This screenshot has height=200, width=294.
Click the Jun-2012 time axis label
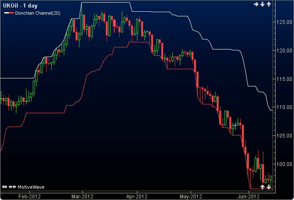(249, 197)
